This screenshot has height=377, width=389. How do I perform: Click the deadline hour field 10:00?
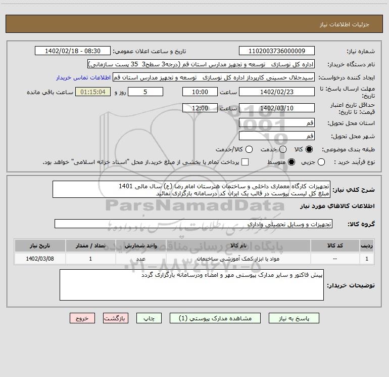tap(200, 92)
